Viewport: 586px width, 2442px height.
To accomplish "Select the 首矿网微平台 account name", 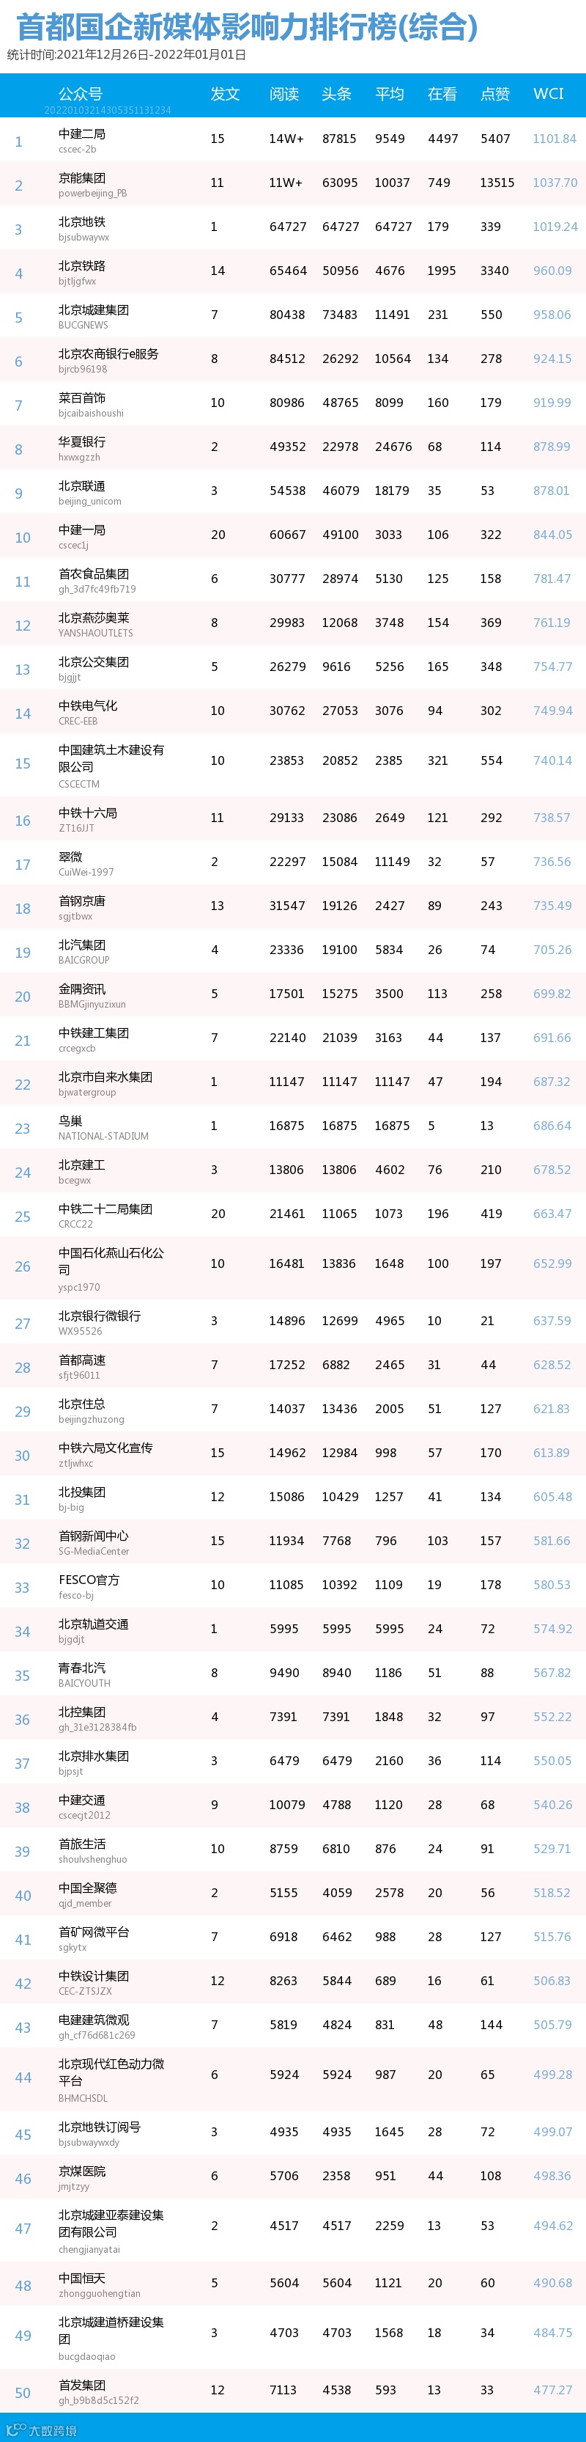I will 94,1932.
